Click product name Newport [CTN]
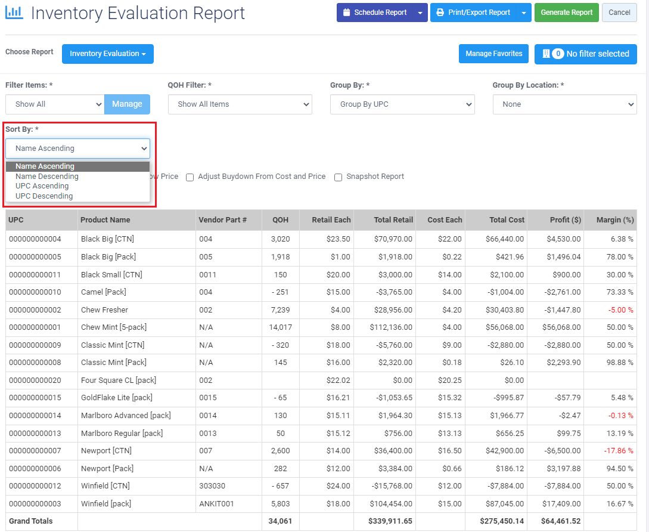The image size is (649, 532). (106, 451)
